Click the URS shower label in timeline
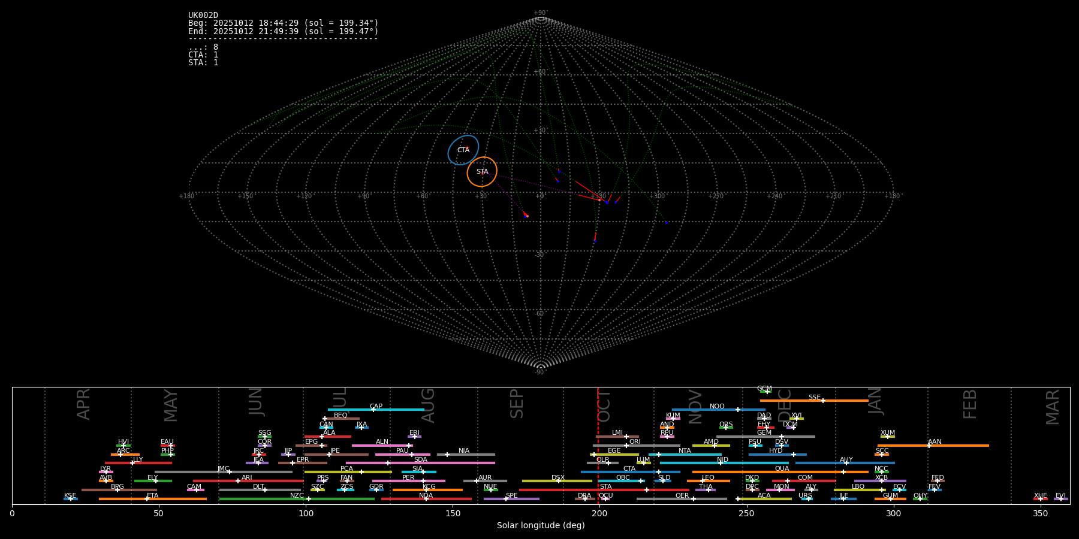This screenshot has height=539, width=1079. click(x=805, y=496)
